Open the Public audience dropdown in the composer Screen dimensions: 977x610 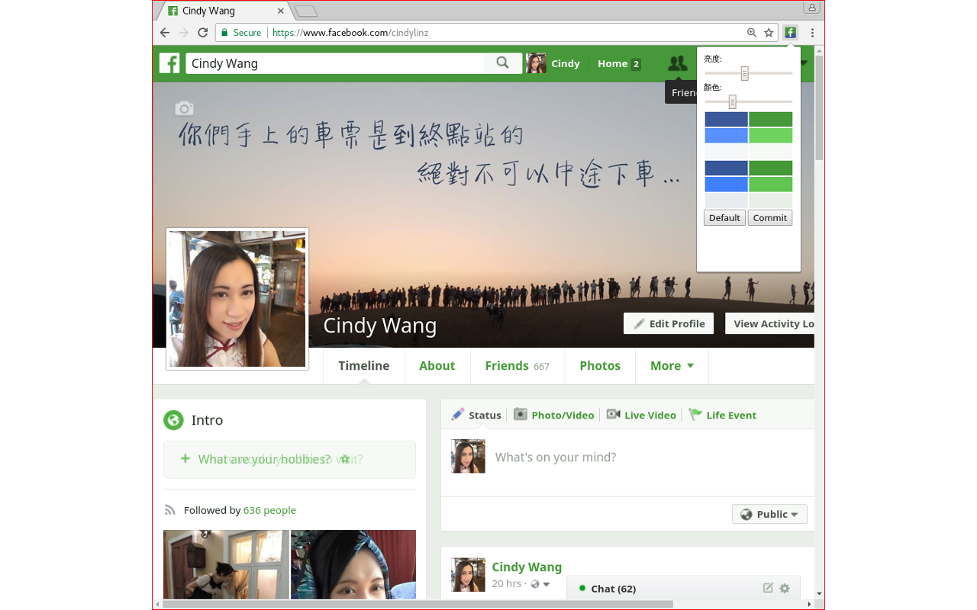click(x=769, y=514)
